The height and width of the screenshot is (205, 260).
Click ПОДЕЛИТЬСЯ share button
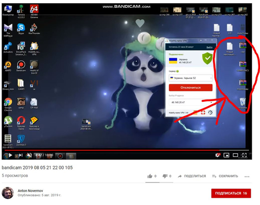pos(192,176)
